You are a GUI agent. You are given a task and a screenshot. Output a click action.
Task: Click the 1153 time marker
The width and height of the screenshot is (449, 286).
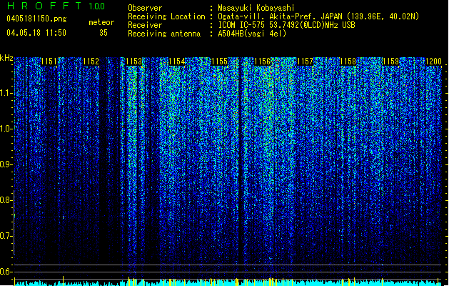pos(133,61)
